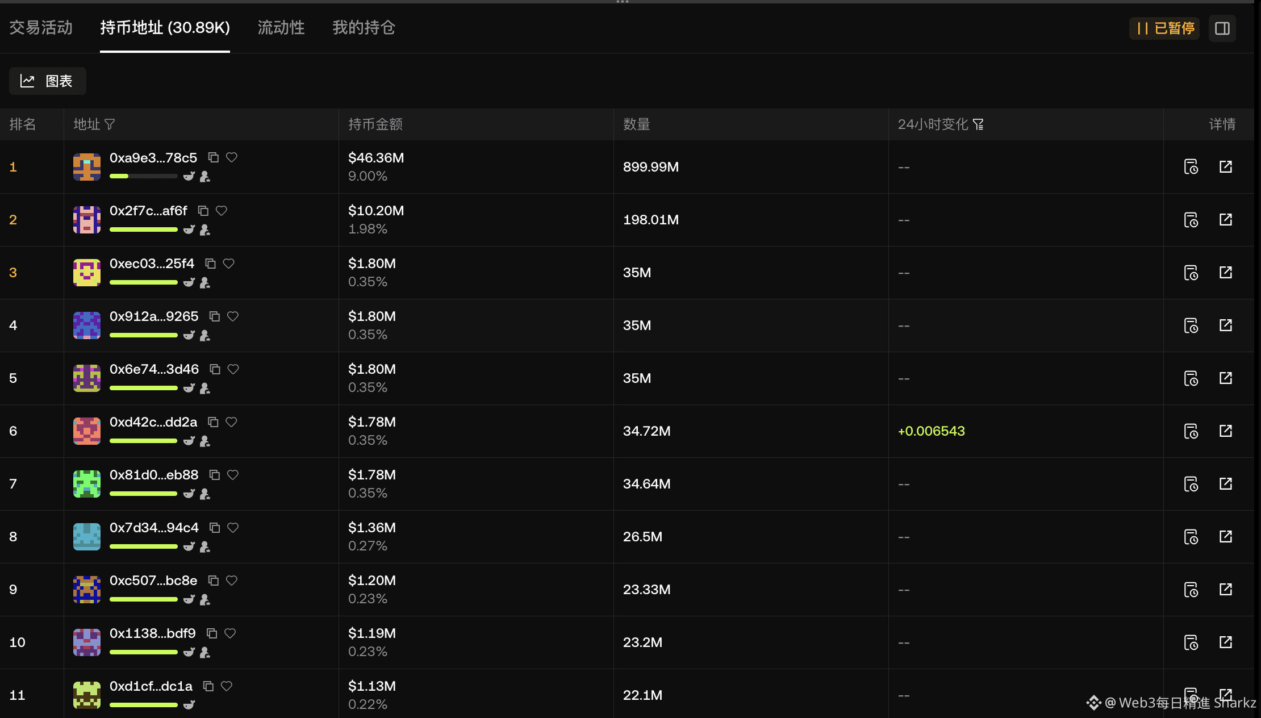This screenshot has height=718, width=1261.
Task: Open external explorer link for rank 6
Action: click(x=1226, y=431)
